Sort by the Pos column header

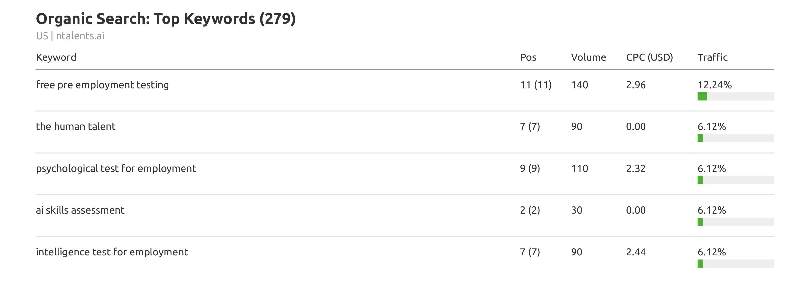point(528,57)
